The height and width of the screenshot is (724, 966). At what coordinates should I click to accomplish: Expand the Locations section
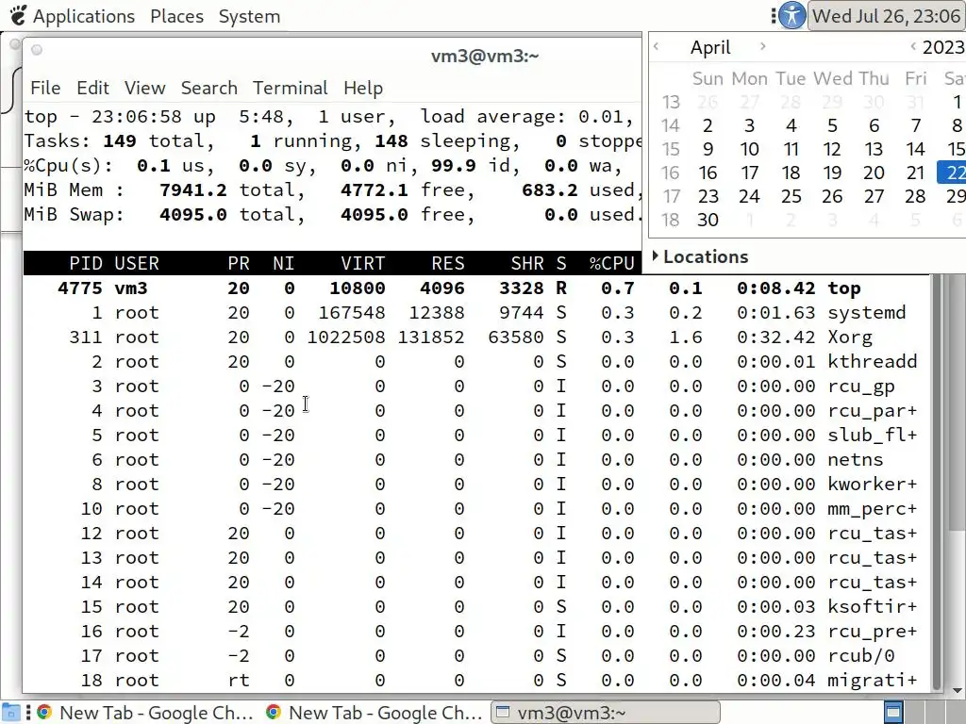click(701, 256)
